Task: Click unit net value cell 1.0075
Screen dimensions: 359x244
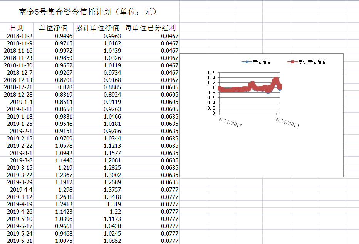Action: coord(53,241)
